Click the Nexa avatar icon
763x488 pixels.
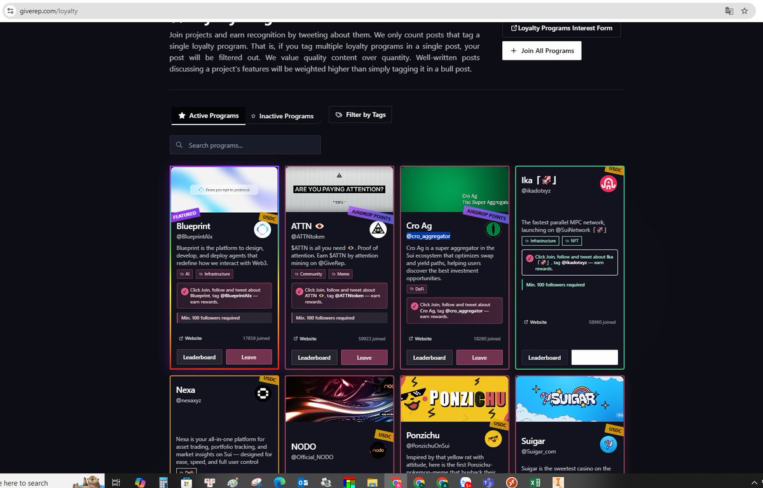[263, 394]
